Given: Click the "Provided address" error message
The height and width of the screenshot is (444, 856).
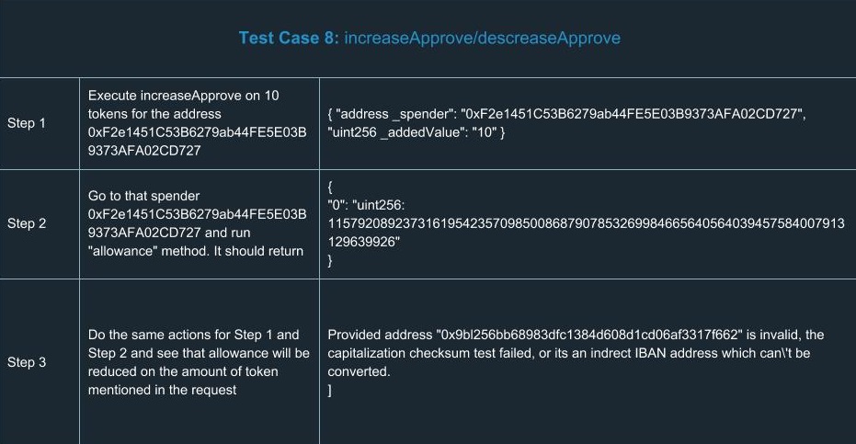Looking at the screenshot, I should [x=576, y=335].
